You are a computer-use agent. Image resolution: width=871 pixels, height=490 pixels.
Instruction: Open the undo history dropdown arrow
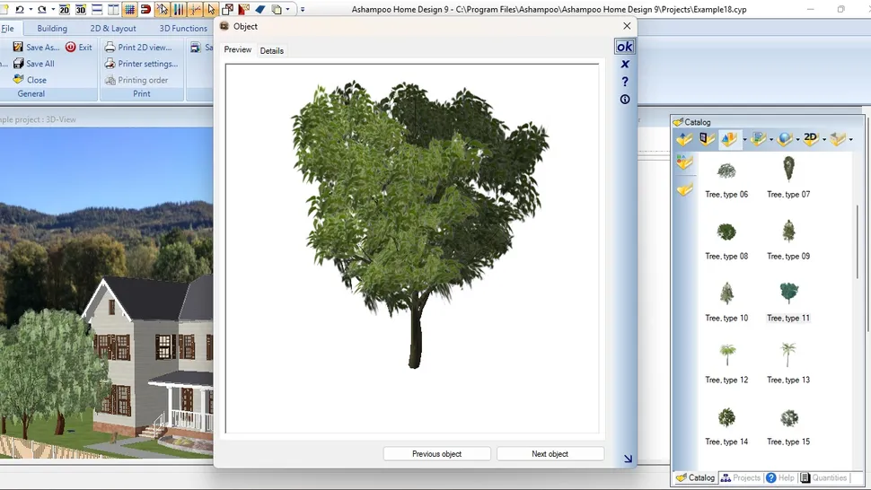click(30, 10)
